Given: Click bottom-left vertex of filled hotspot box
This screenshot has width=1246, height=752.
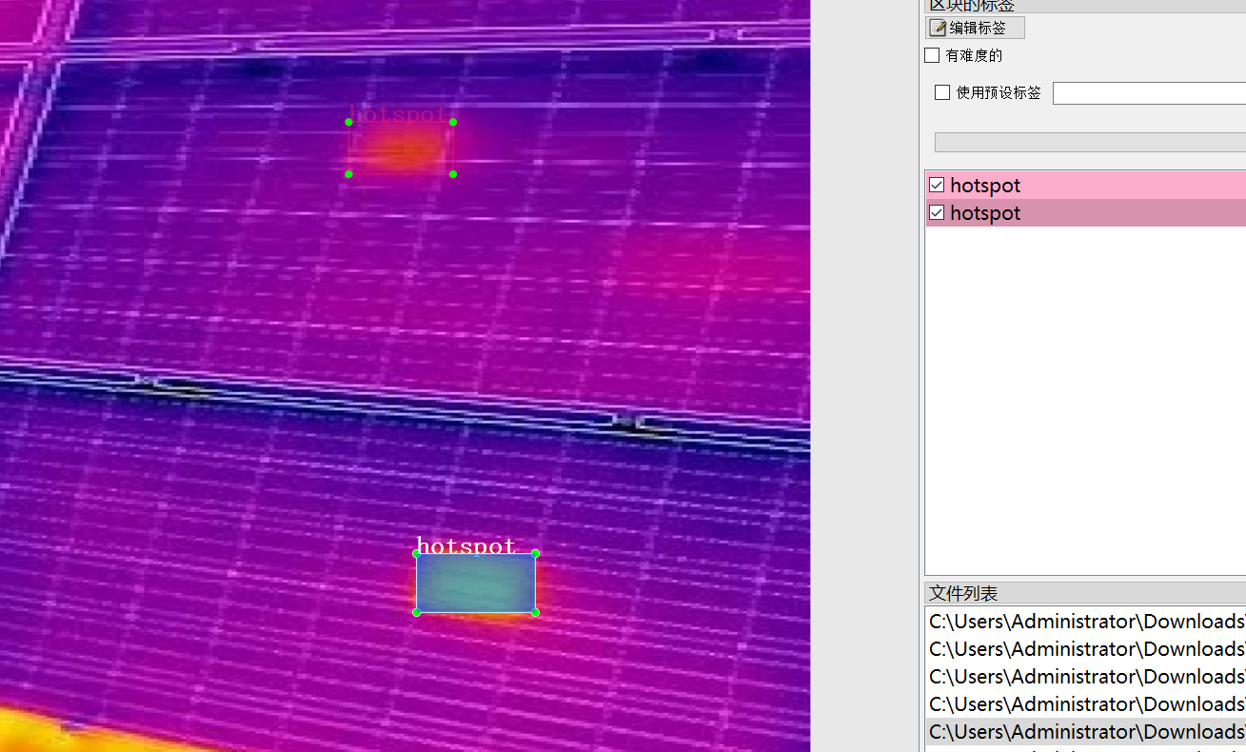Looking at the screenshot, I should click(x=417, y=612).
